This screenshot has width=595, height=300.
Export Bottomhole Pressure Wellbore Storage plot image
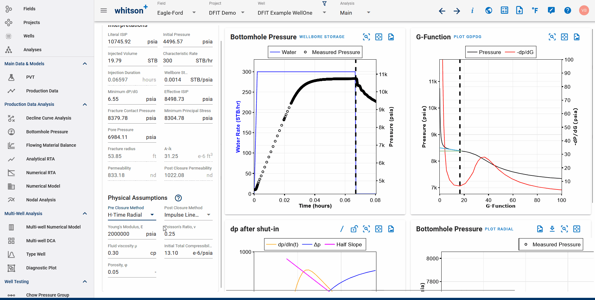click(x=391, y=37)
